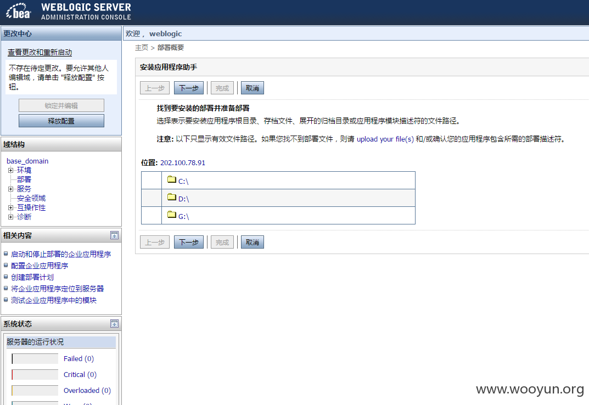589x405 pixels.
Task: Click the 释放配置 button
Action: tap(61, 121)
